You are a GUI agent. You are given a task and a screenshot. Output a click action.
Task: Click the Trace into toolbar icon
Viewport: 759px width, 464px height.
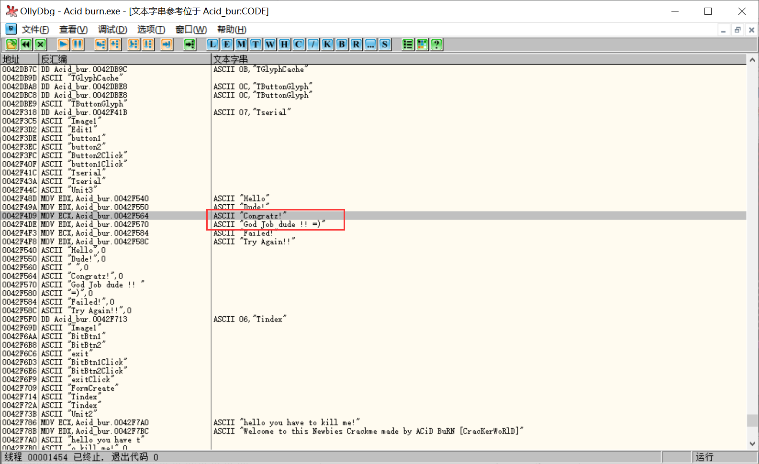tap(134, 44)
